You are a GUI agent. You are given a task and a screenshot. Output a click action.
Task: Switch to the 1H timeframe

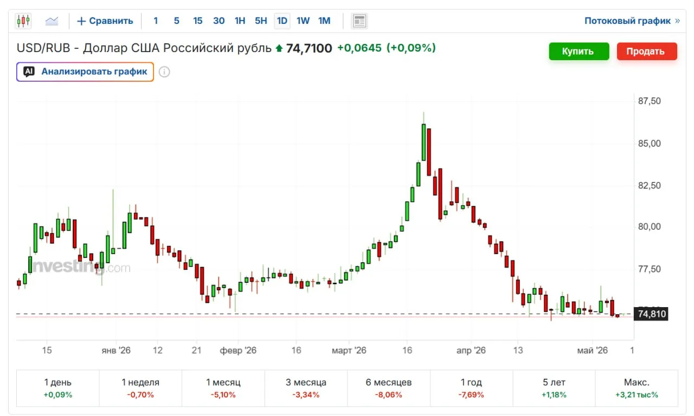240,21
